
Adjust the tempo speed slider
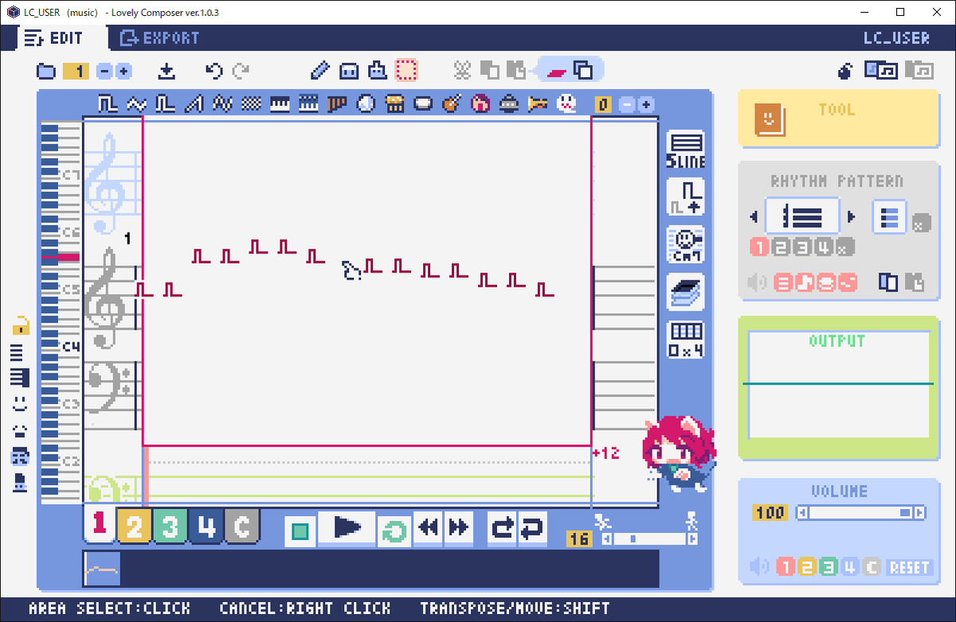pos(649,539)
